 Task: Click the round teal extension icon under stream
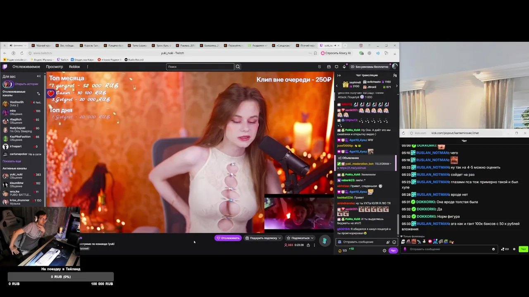(x=325, y=240)
